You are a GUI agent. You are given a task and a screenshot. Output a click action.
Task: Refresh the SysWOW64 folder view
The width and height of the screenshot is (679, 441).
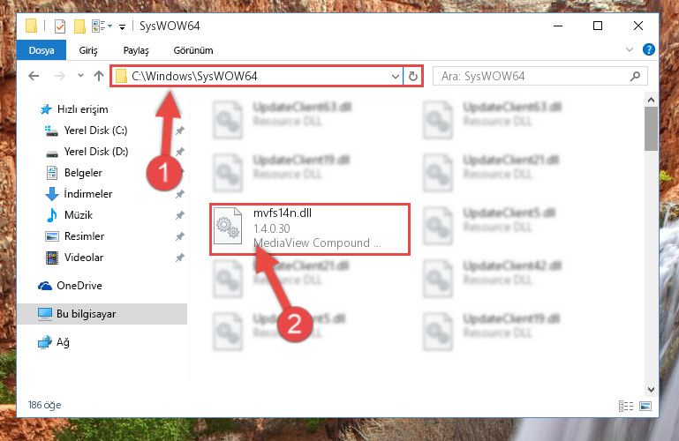412,76
